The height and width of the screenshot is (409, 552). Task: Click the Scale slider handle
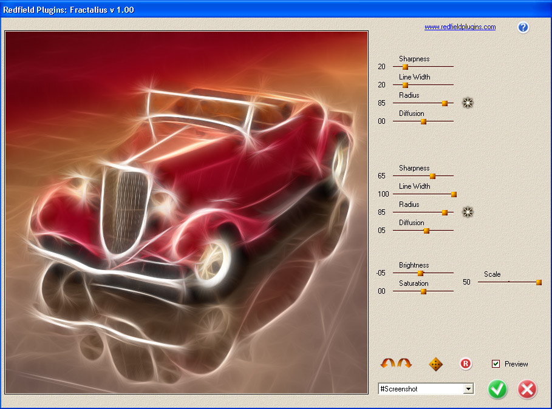coord(539,282)
